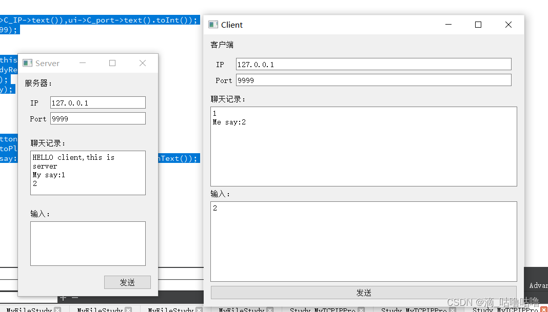
Task: Send the message from the Server window
Action: pyautogui.click(x=127, y=282)
